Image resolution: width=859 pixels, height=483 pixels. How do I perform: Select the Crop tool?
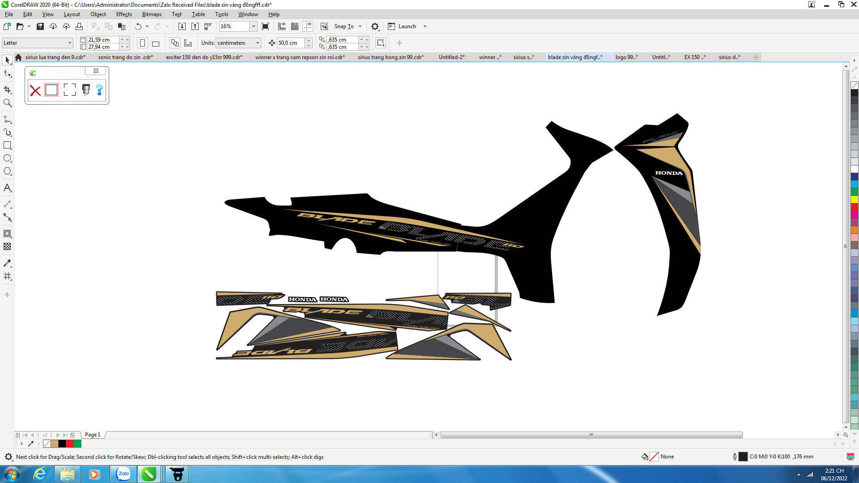(x=7, y=89)
